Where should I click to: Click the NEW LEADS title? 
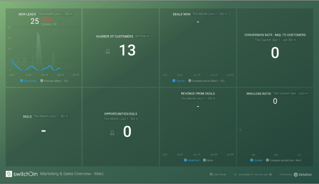point(27,14)
